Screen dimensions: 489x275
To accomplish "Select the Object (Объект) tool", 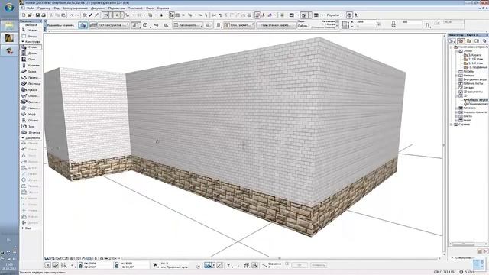I will pos(31,121).
